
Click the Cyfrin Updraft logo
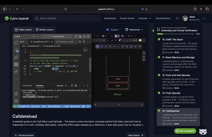click(17, 18)
